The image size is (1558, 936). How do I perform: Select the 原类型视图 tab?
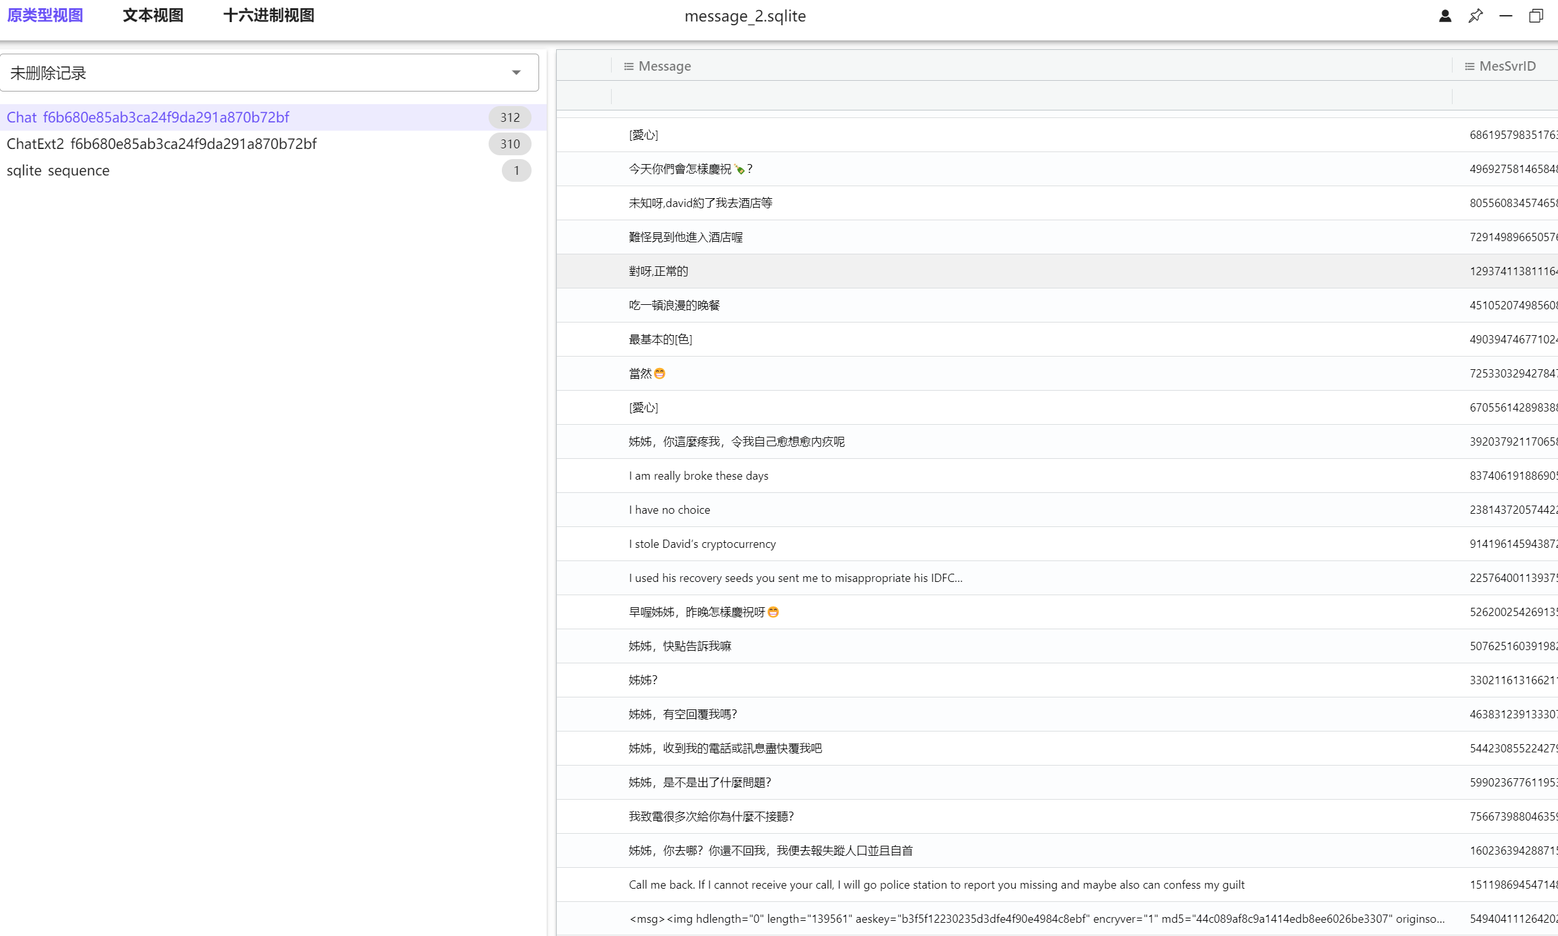tap(45, 15)
